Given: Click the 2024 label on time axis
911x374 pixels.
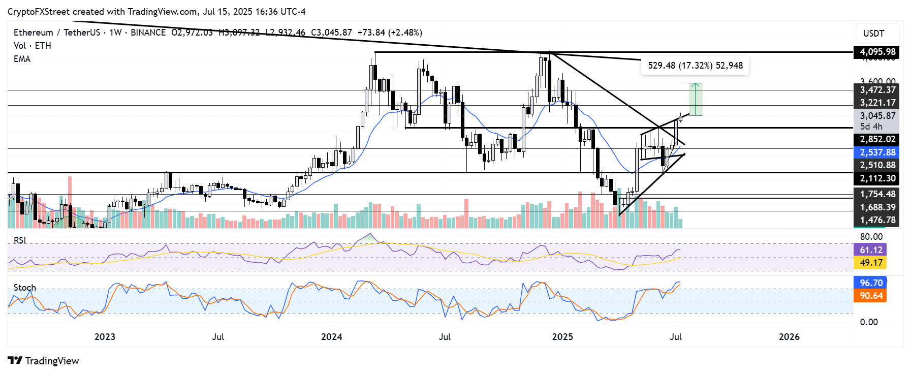Looking at the screenshot, I should [332, 337].
